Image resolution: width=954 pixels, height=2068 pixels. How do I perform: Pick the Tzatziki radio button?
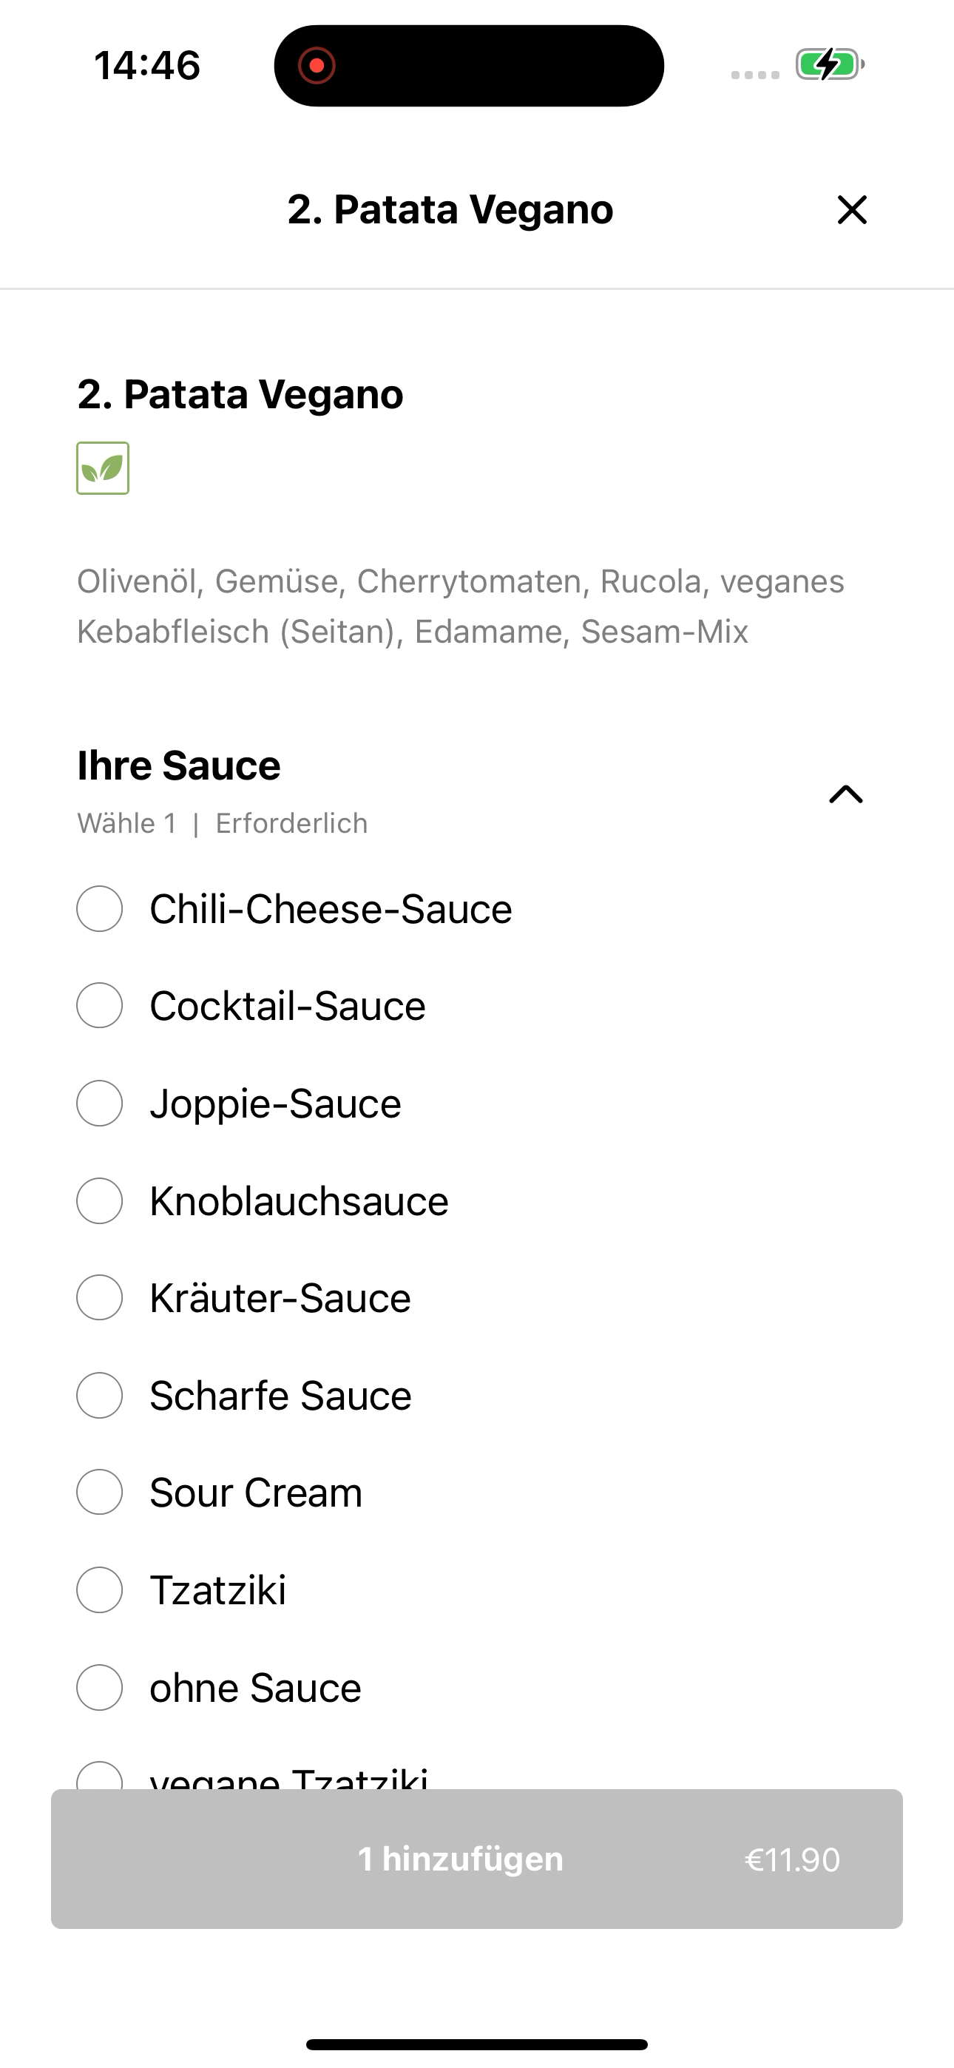[100, 1589]
